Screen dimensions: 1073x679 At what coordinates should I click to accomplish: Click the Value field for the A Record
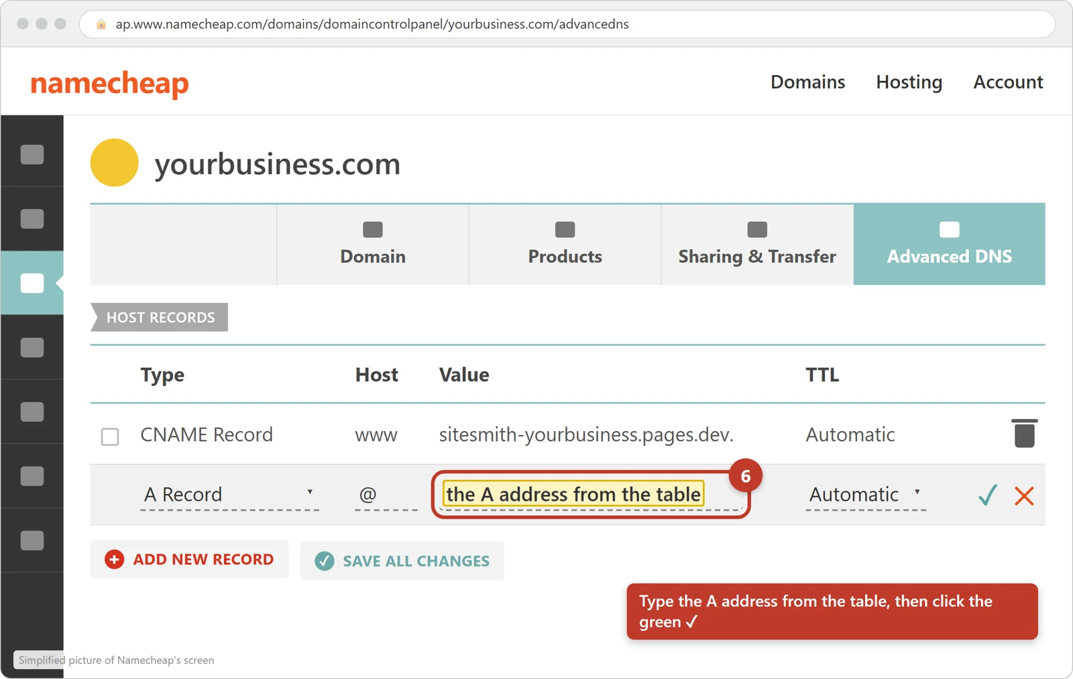point(590,495)
